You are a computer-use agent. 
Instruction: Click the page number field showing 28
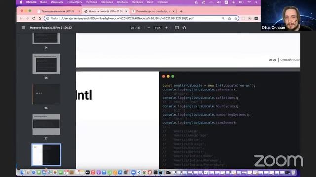click(132, 28)
